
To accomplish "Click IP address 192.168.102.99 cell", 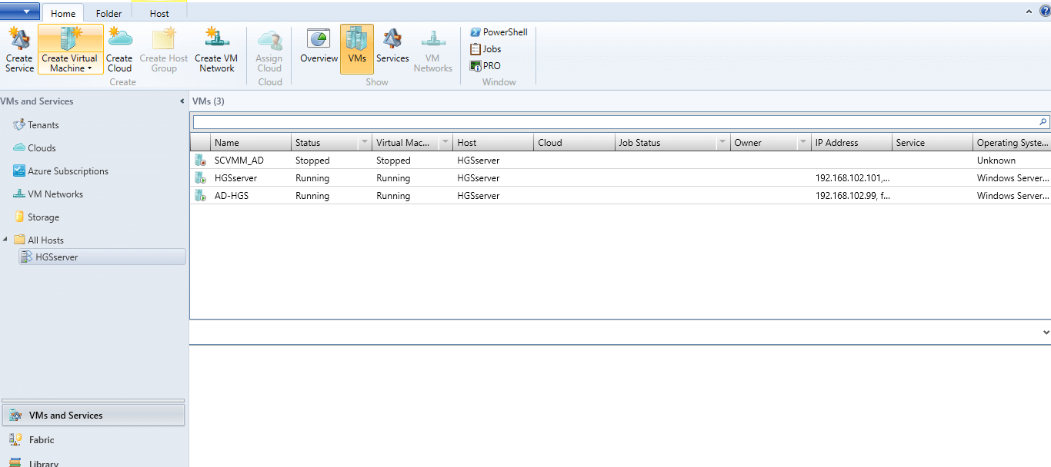I will [852, 196].
